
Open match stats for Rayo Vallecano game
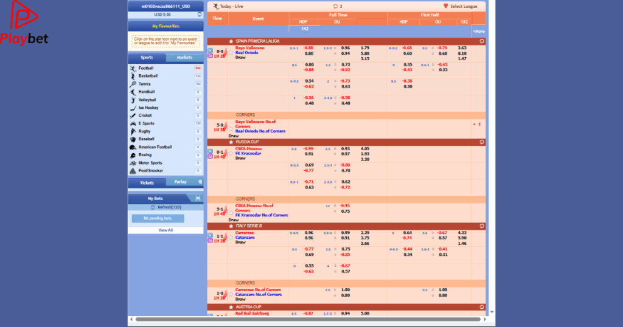[210, 56]
